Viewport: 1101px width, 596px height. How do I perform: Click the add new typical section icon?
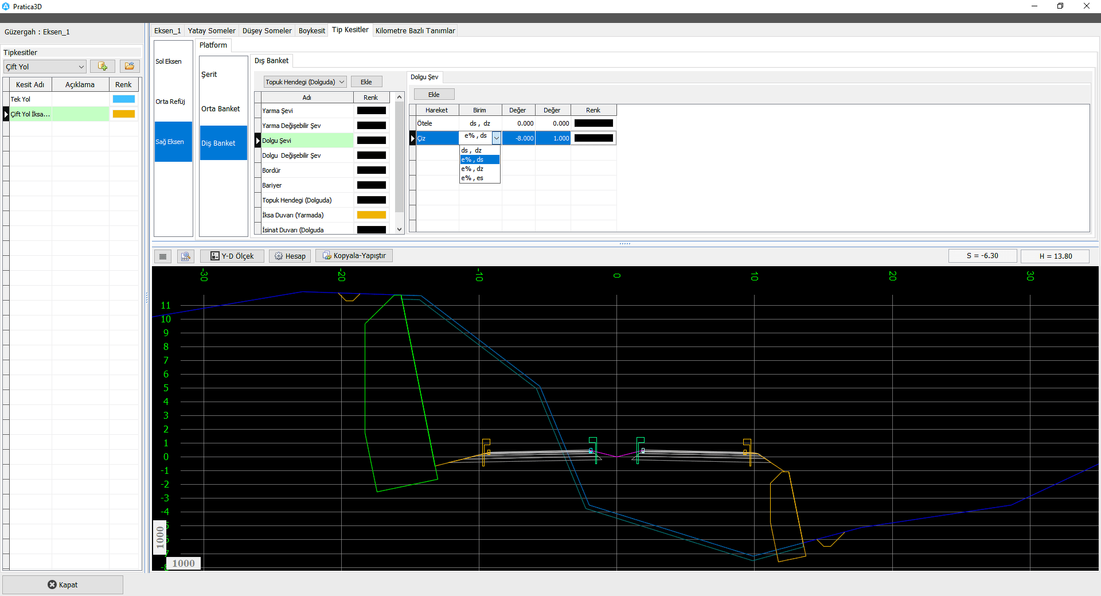103,67
